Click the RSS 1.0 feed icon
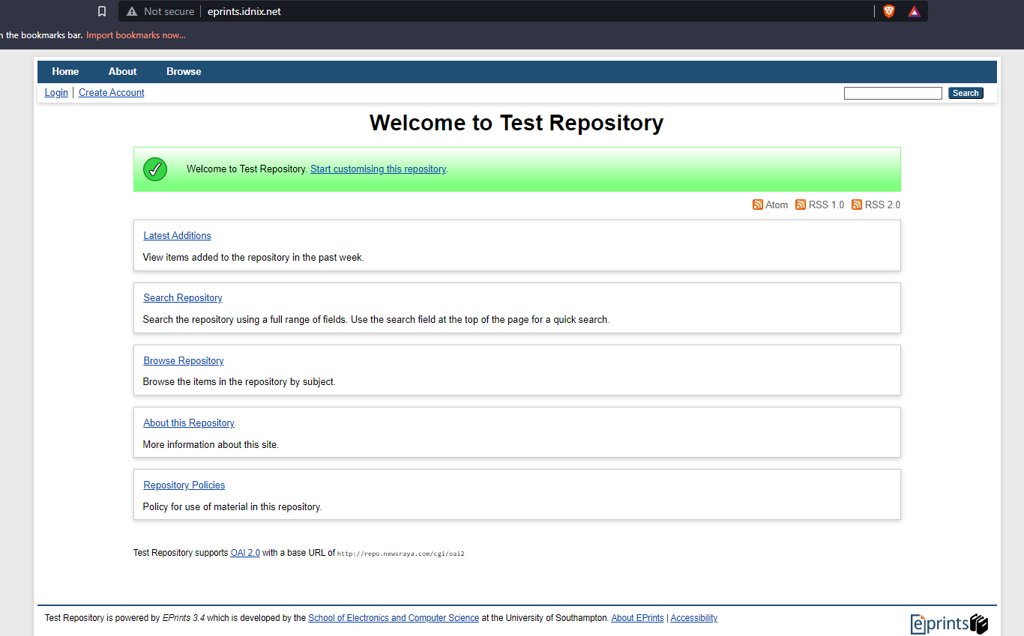Viewport: 1024px width, 636px height. point(801,205)
